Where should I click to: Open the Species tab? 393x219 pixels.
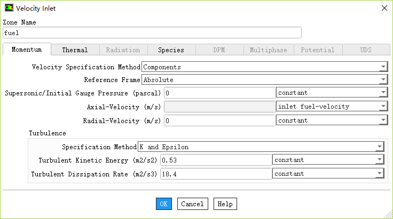tap(171, 50)
